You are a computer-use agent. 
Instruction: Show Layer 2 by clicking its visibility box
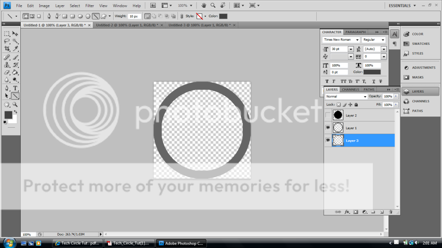coord(328,115)
